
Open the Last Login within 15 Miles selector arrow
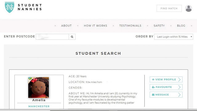(x=191, y=37)
